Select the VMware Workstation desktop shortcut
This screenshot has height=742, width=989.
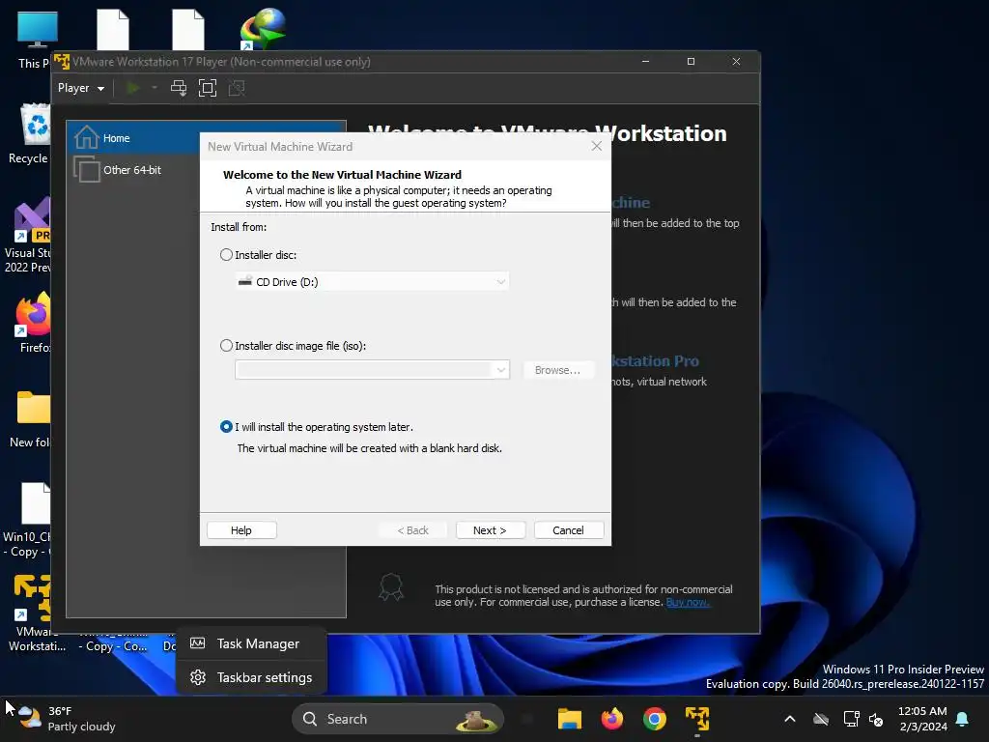(36, 613)
